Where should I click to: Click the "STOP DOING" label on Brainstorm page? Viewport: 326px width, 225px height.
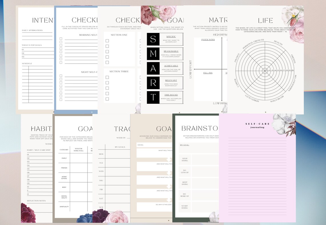click(184, 159)
